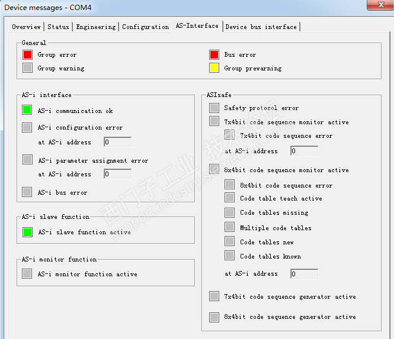Viewport: 394px width, 339px height.
Task: Click the red Group error indicator
Action: [27, 55]
